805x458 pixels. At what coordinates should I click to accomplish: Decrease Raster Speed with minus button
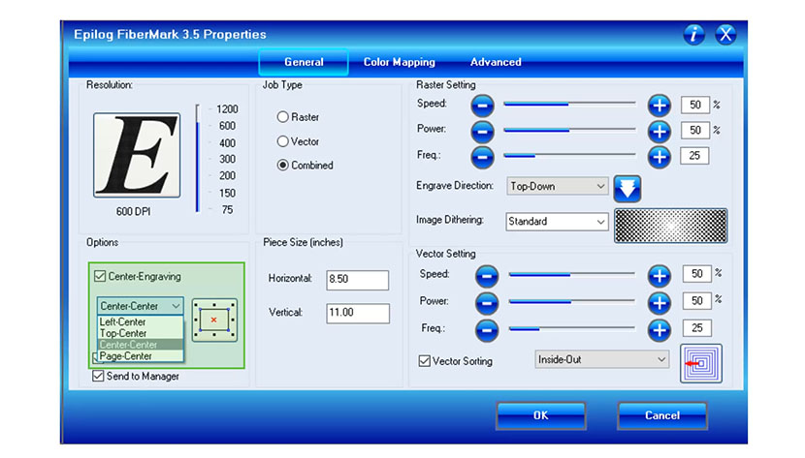coord(482,105)
